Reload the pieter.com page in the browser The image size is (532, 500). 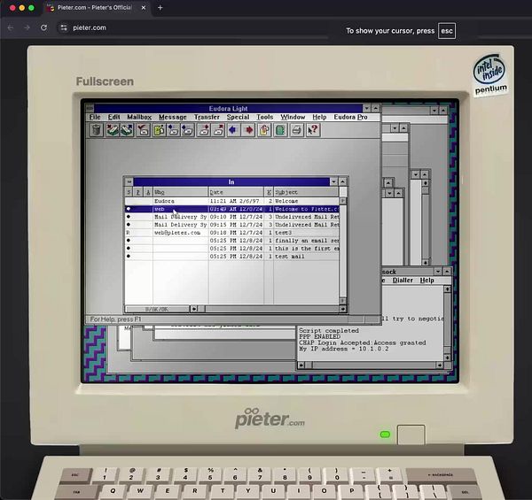coord(43,27)
